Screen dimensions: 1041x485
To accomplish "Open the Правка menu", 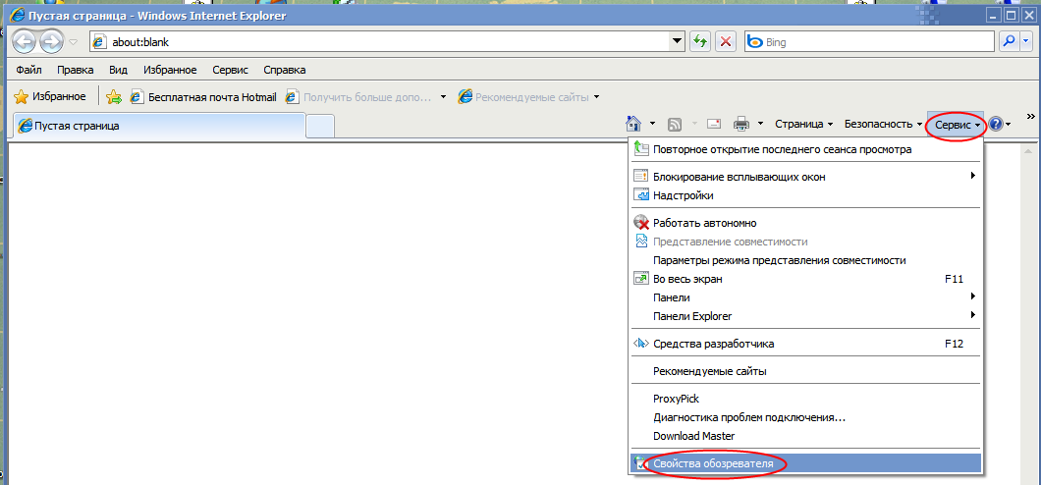I will [75, 70].
